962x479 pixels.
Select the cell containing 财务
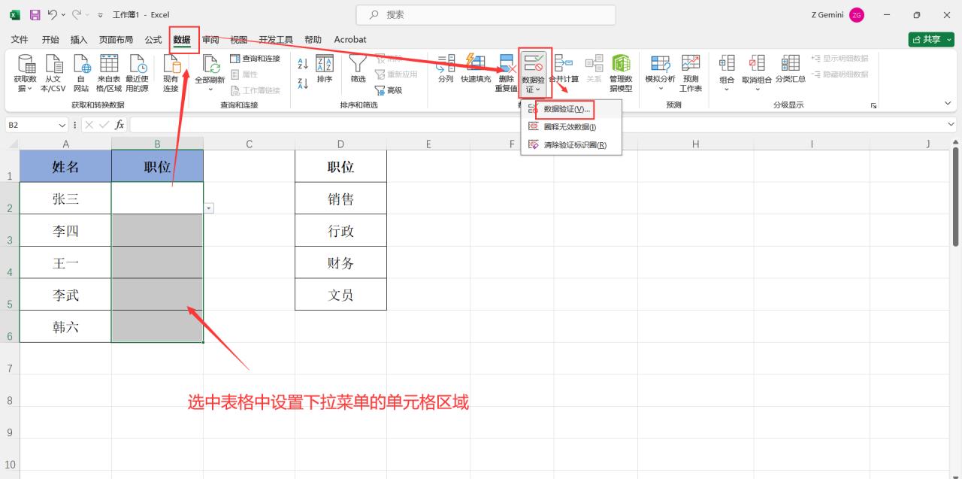tap(340, 262)
